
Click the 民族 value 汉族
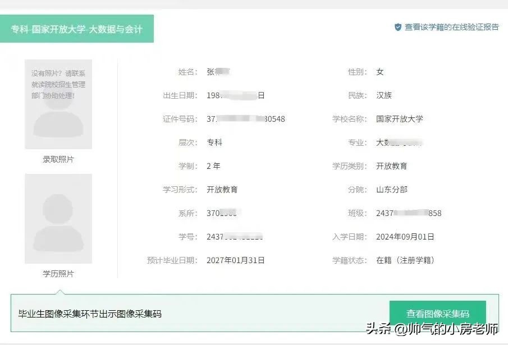pyautogui.click(x=385, y=95)
